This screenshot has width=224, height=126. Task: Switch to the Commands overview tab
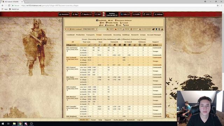pyautogui.click(x=107, y=35)
